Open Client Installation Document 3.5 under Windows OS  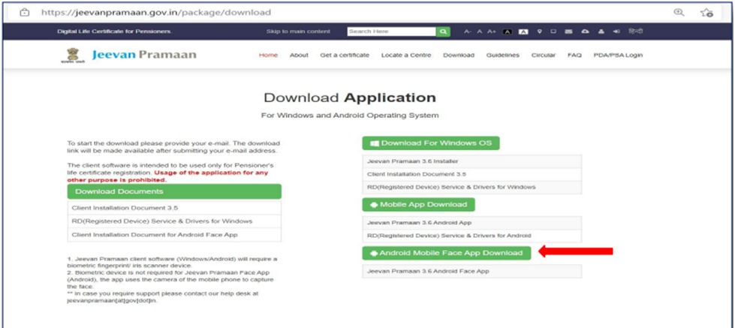coord(471,174)
